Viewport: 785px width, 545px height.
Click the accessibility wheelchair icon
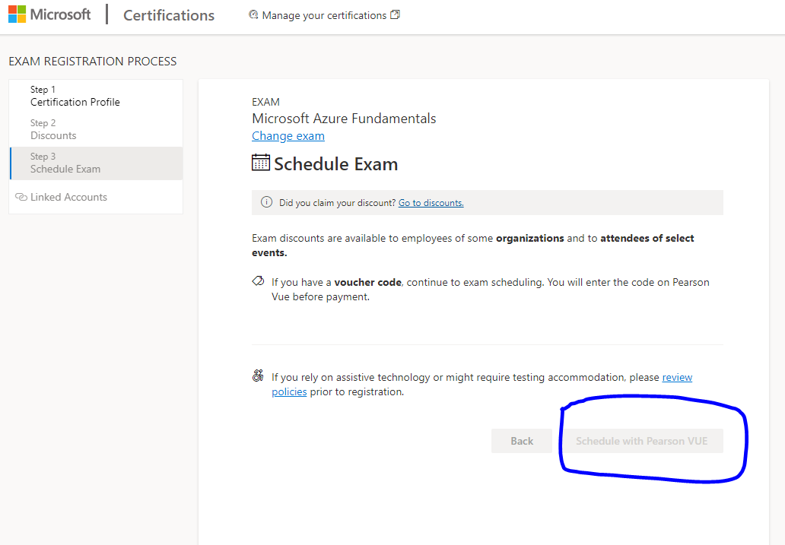[258, 375]
